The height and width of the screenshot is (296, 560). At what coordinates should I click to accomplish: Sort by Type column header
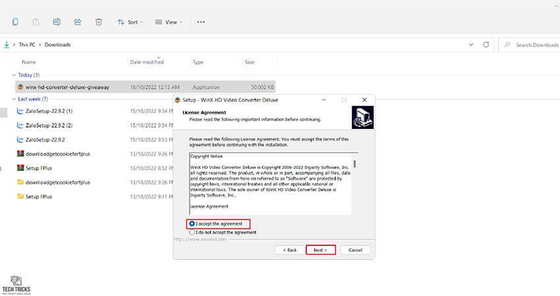[198, 62]
